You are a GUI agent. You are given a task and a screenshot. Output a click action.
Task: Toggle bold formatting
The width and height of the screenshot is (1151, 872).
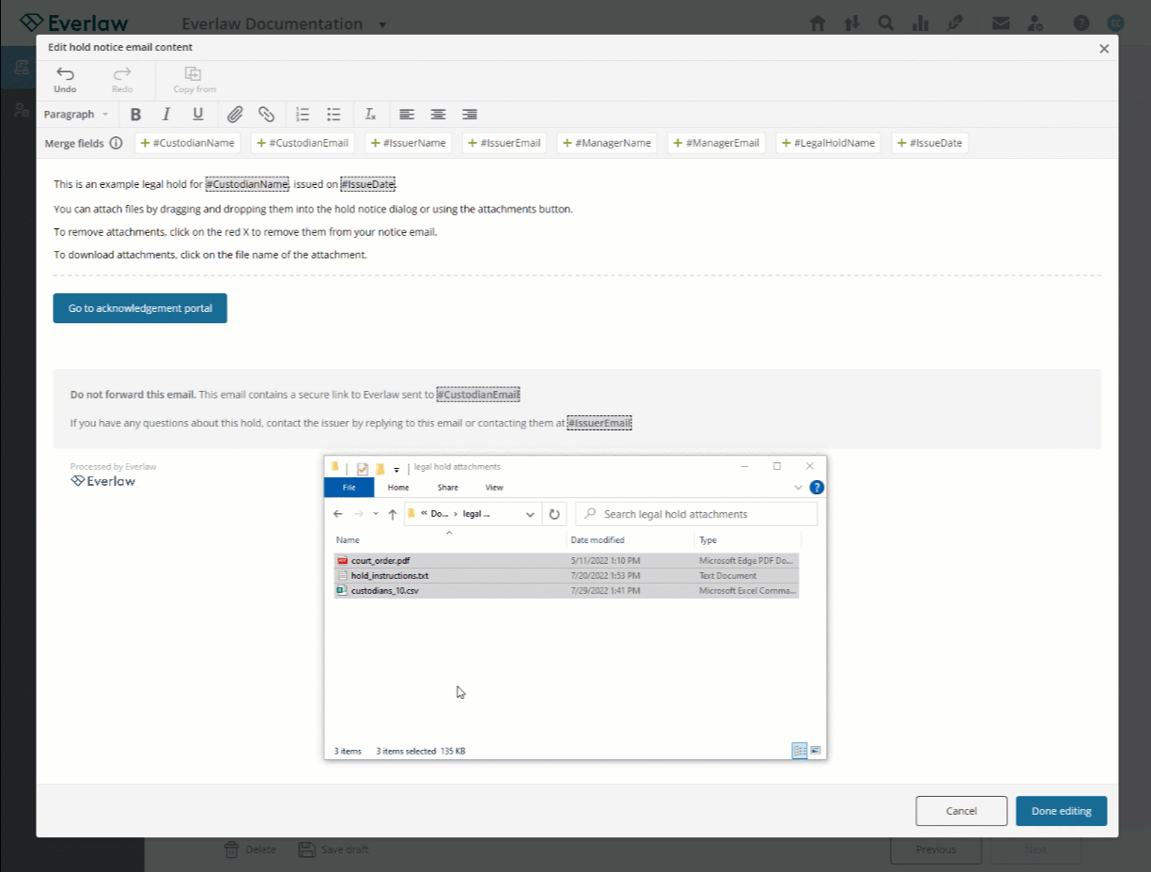[135, 114]
